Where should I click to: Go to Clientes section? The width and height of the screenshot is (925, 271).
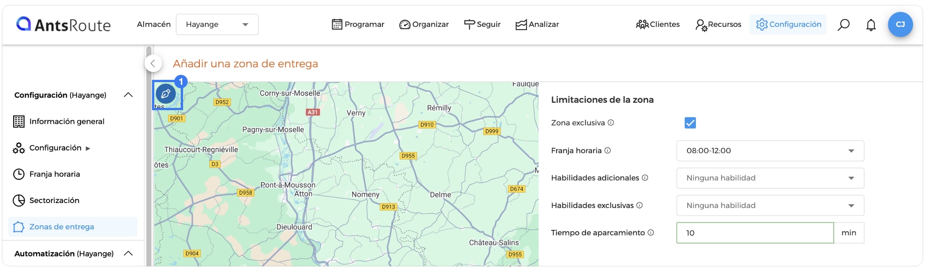coord(658,25)
